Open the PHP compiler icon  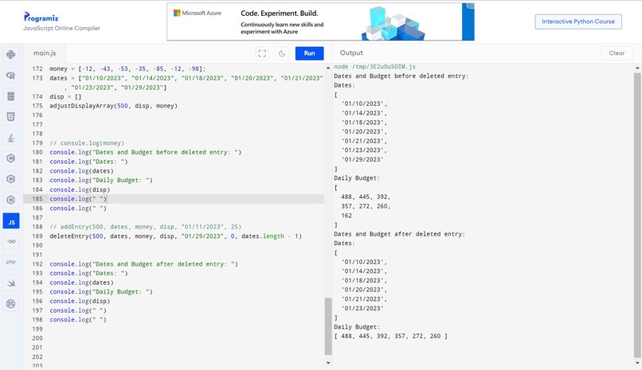pos(11,262)
